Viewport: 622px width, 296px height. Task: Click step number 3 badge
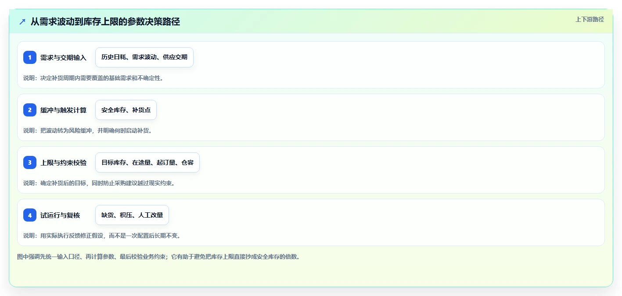tap(30, 162)
